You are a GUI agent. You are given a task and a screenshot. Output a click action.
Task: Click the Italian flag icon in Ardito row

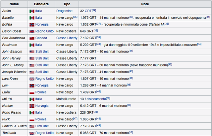32,11
